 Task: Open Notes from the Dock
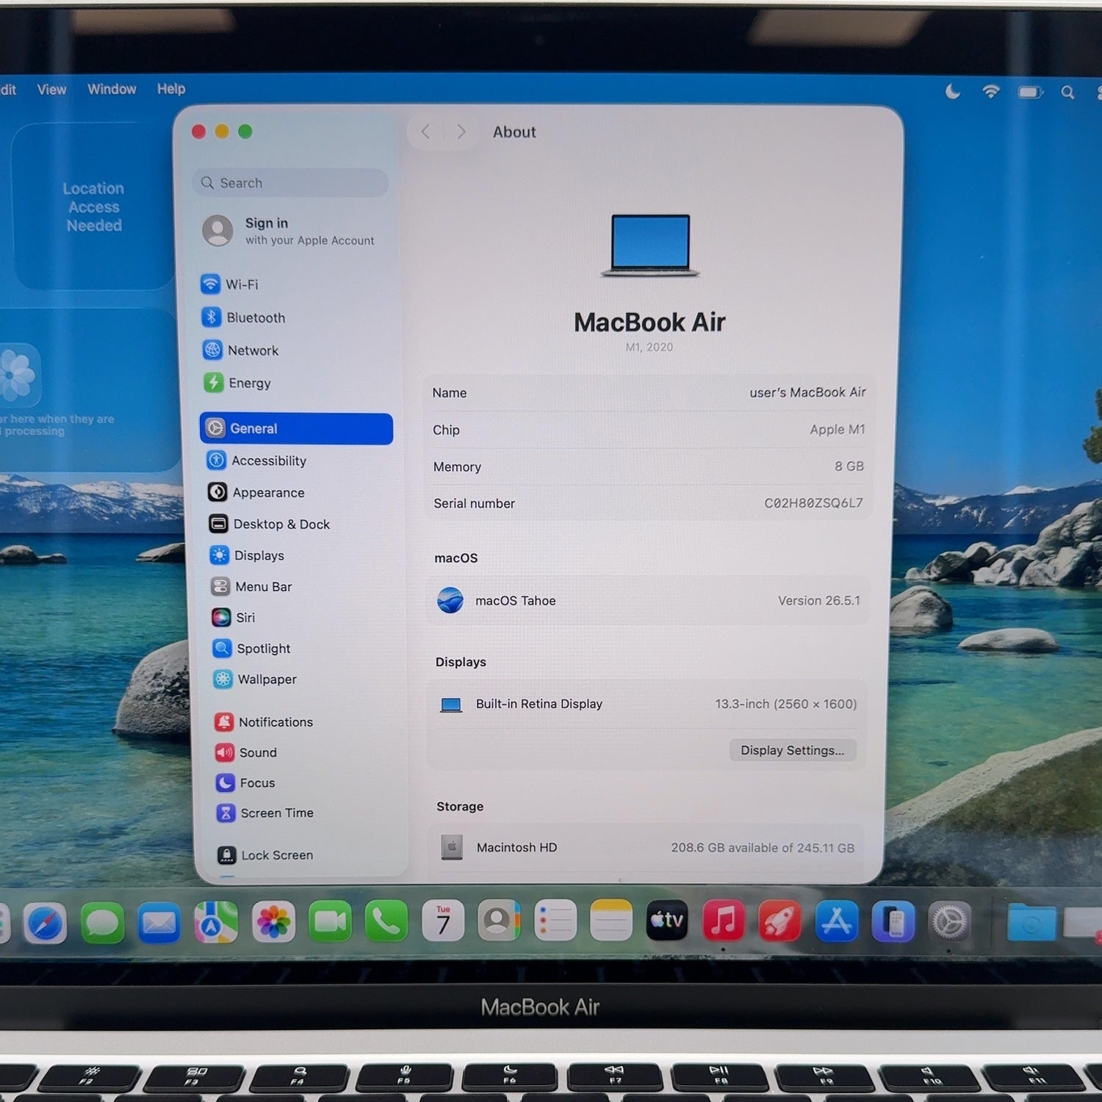[611, 920]
